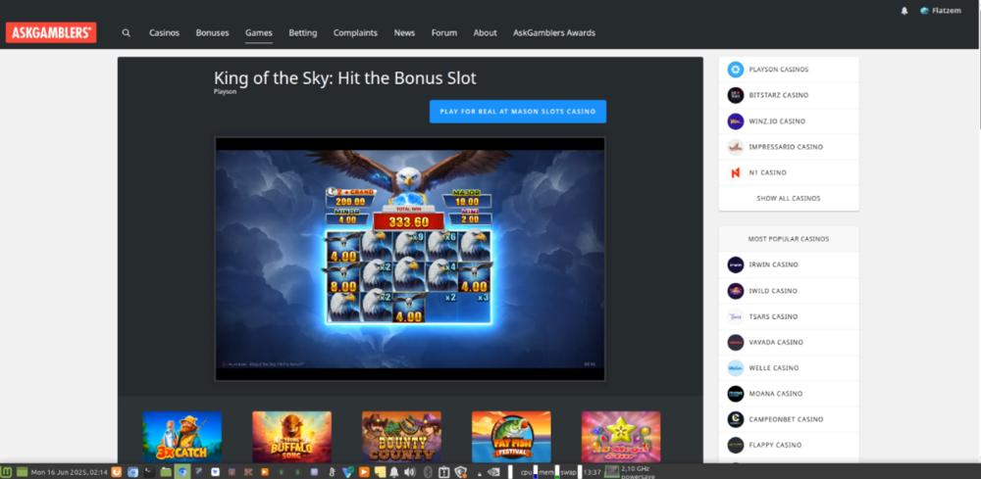Open the Flatzem user avatar
981x479 pixels.
pos(925,11)
